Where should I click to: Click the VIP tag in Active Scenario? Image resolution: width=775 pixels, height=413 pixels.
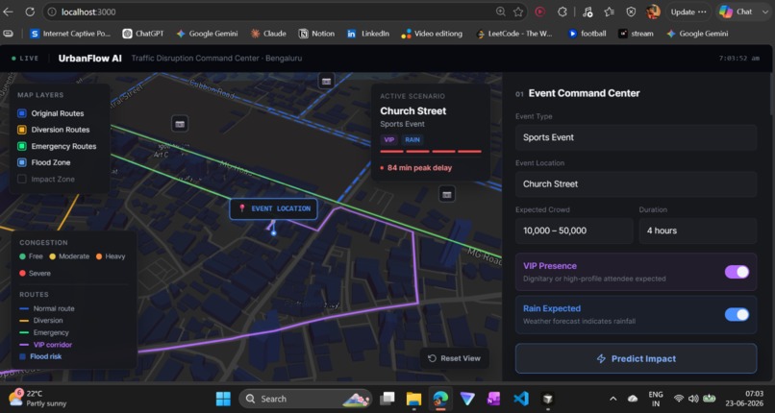(389, 139)
